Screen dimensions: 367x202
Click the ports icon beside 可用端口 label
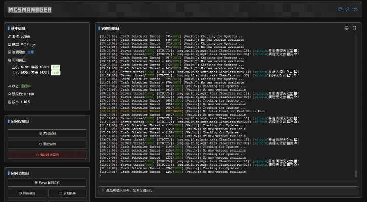pos(10,60)
